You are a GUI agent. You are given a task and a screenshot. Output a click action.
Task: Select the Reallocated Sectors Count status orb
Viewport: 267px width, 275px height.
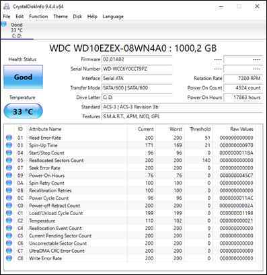(9, 160)
